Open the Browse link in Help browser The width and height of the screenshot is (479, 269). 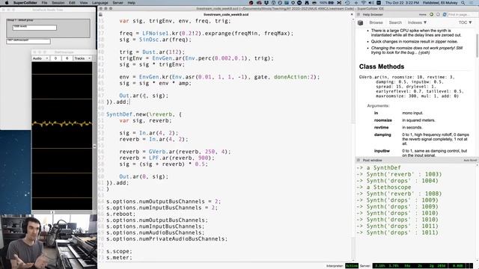(376, 22)
